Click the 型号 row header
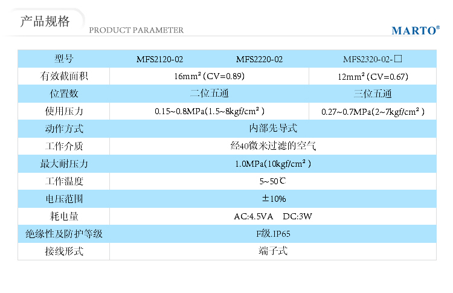This screenshot has height=293, width=453. pos(63,59)
